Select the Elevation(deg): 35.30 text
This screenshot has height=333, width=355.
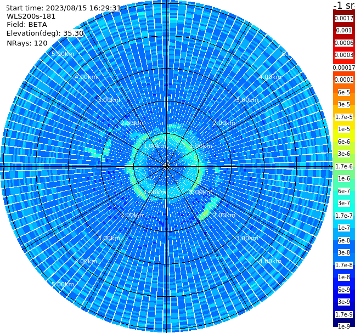pyautogui.click(x=45, y=33)
